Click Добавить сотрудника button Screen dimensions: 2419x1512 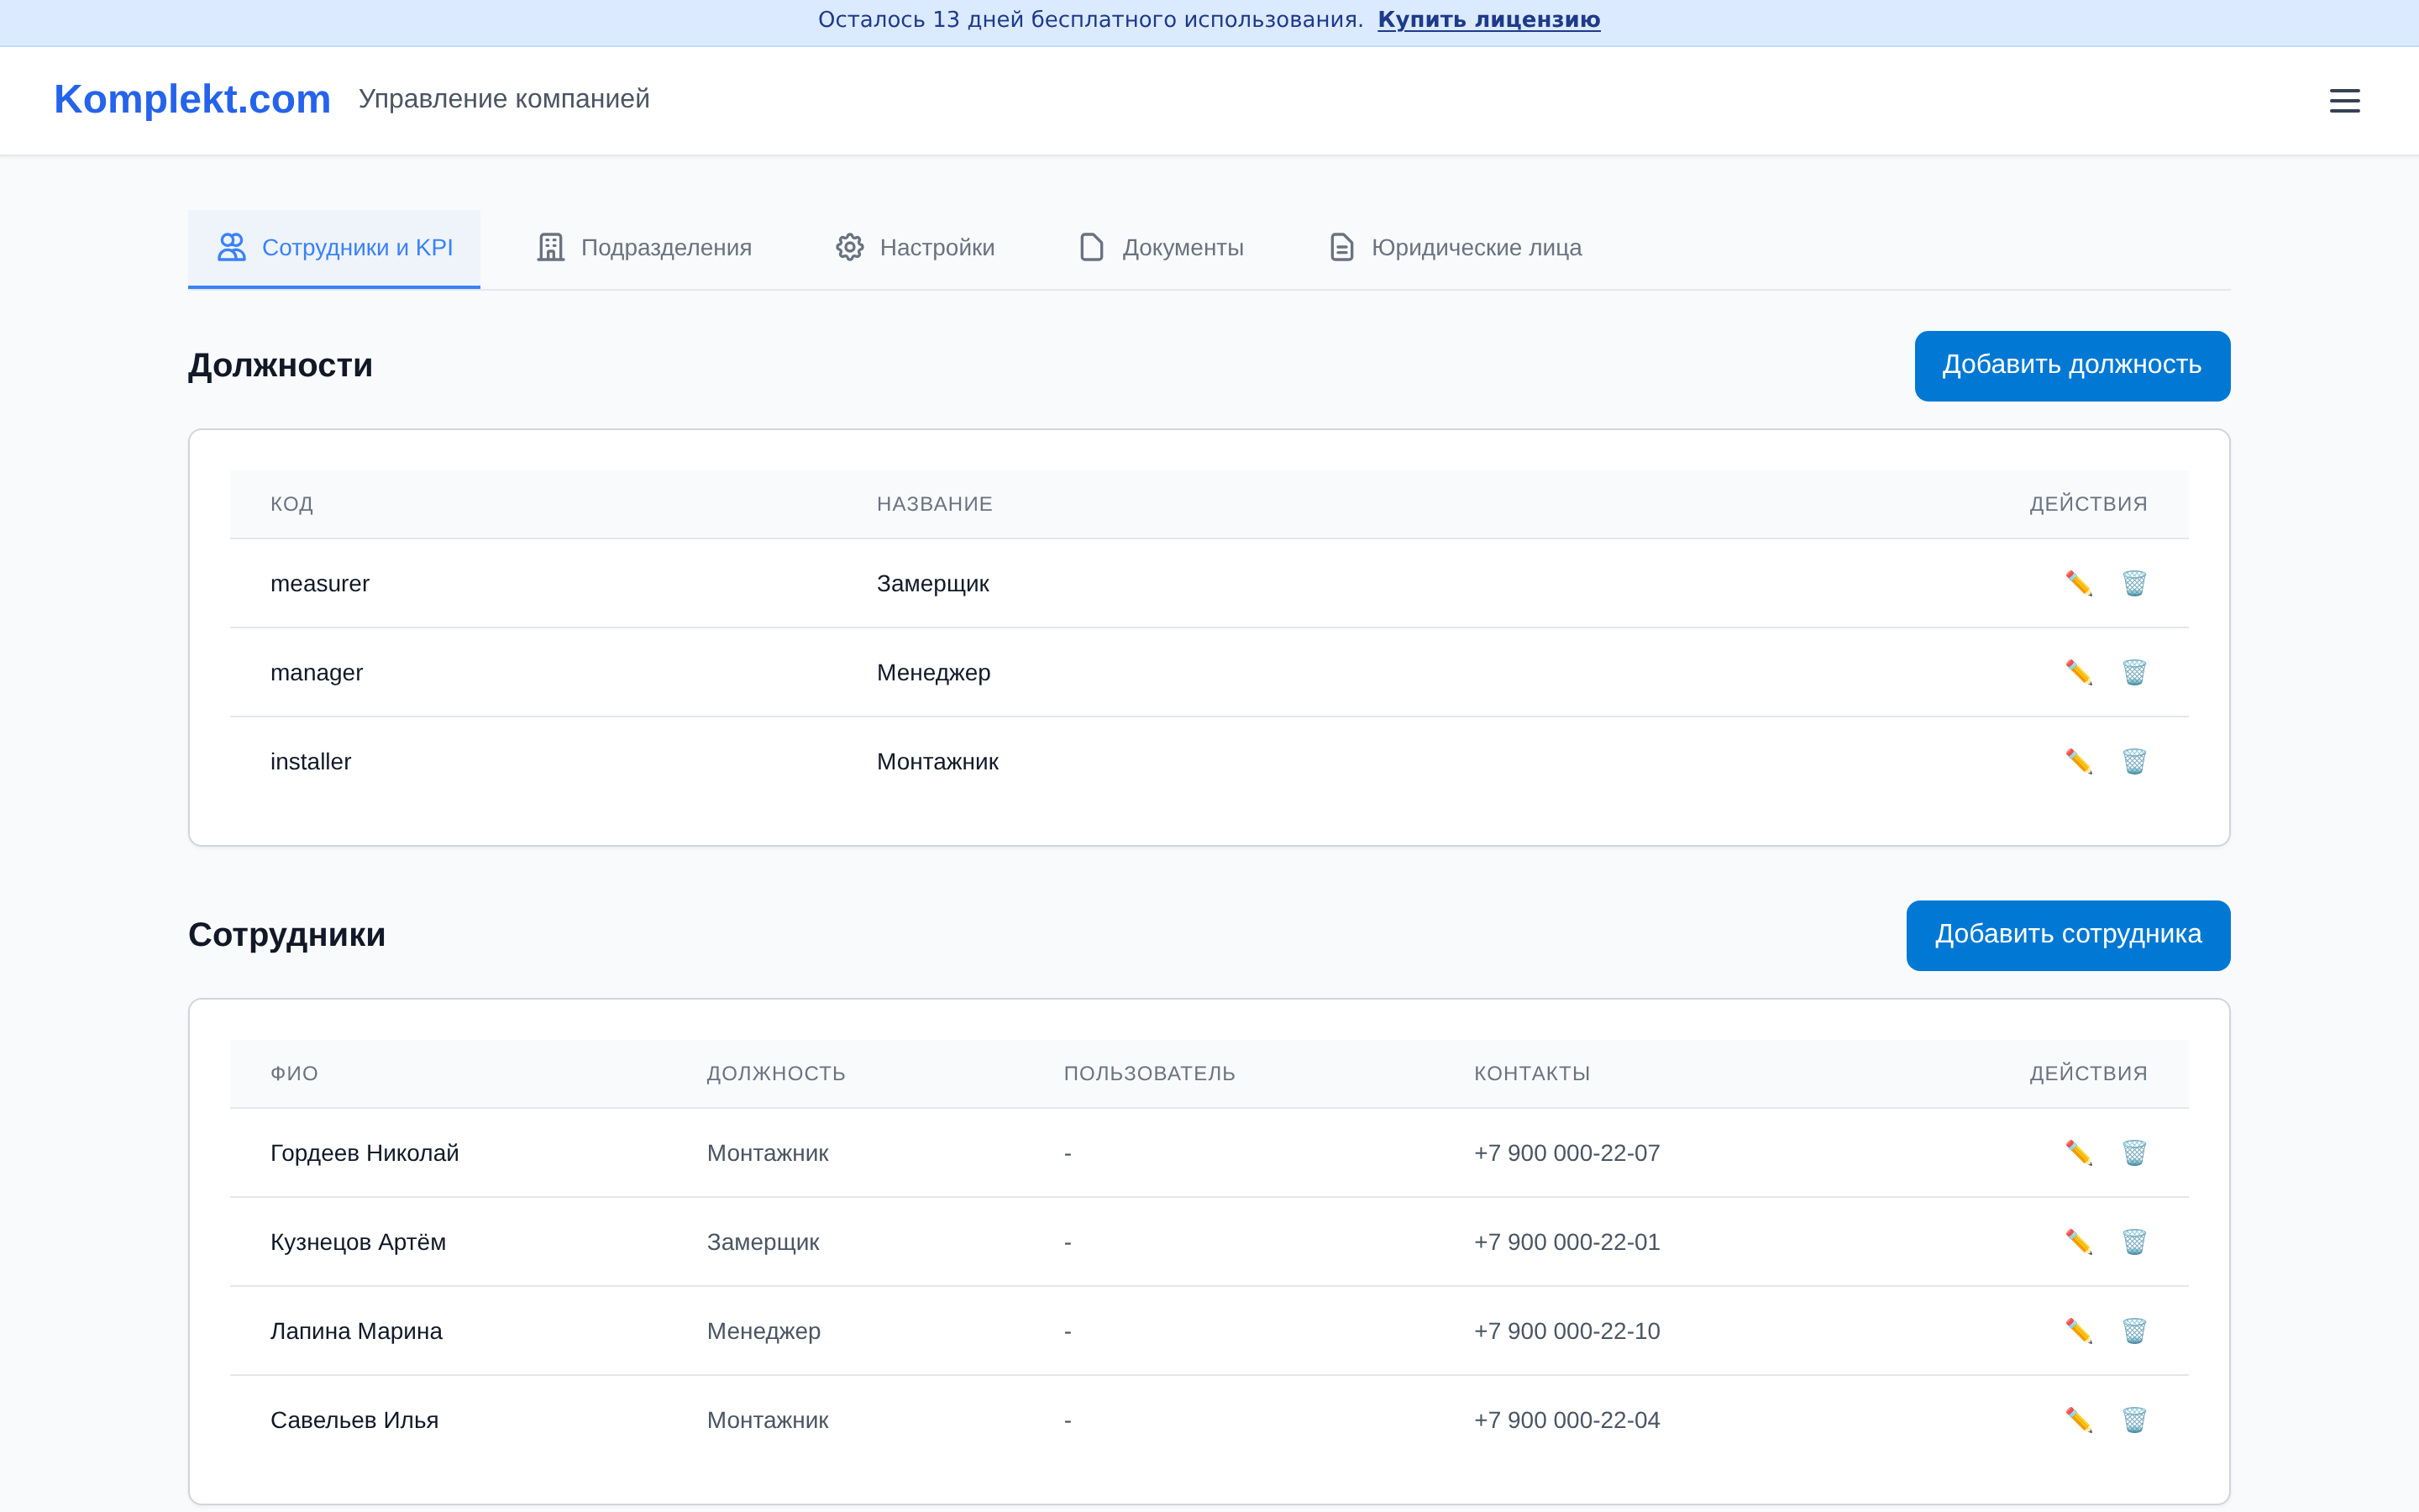point(2068,934)
